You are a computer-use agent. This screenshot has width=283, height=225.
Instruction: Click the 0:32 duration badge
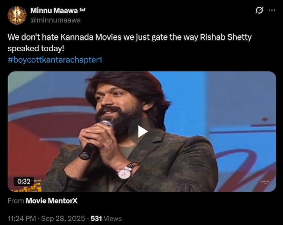coord(24,181)
